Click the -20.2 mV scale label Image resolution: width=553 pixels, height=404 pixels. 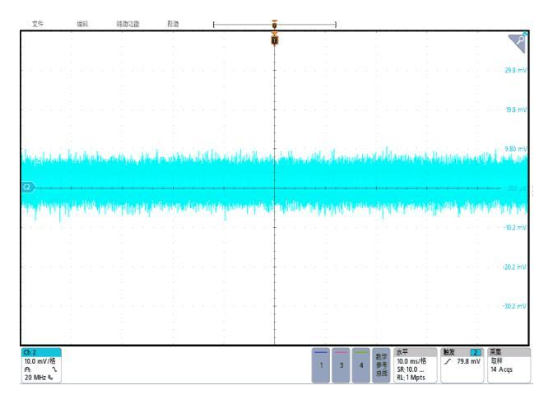click(514, 267)
